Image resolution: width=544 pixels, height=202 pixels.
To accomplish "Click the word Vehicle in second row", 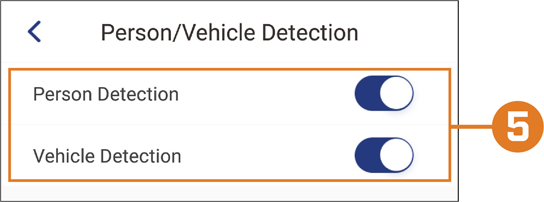I will [64, 156].
